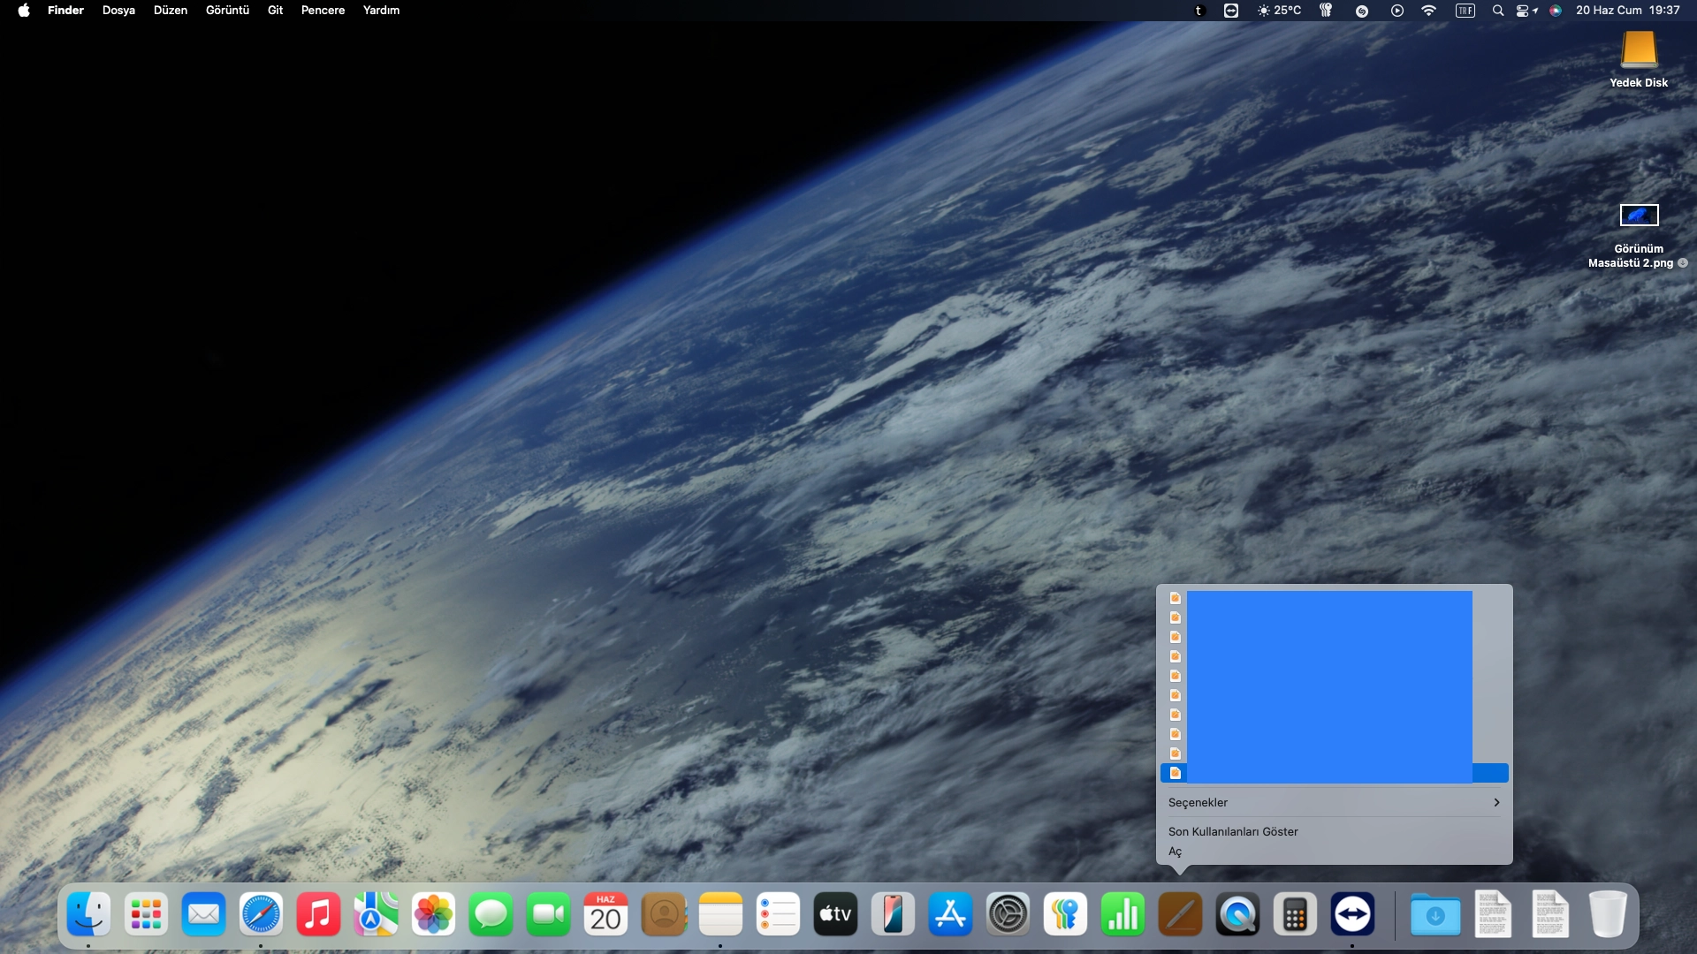The height and width of the screenshot is (954, 1697).
Task: Launch Notes from the Dock
Action: (x=720, y=914)
